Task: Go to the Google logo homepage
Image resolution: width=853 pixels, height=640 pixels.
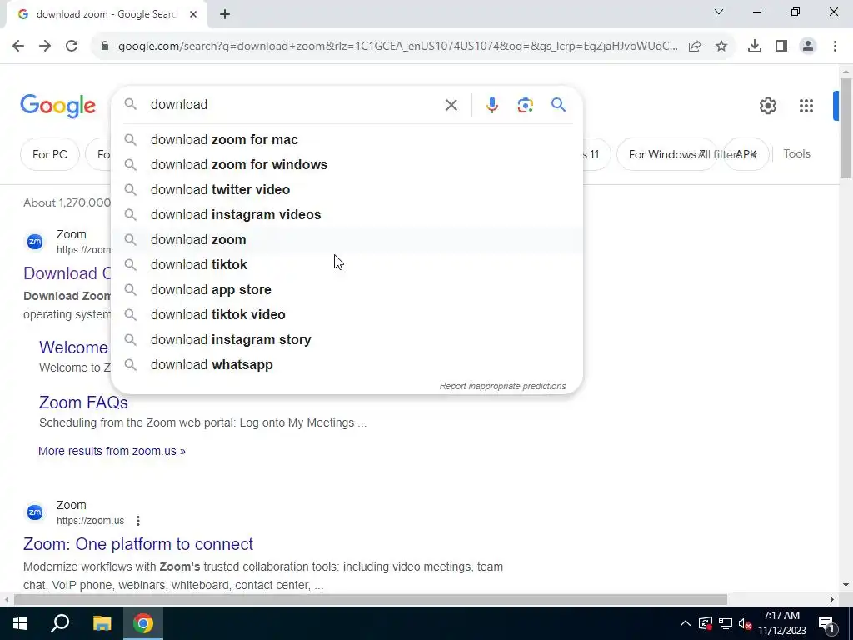Action: (57, 106)
